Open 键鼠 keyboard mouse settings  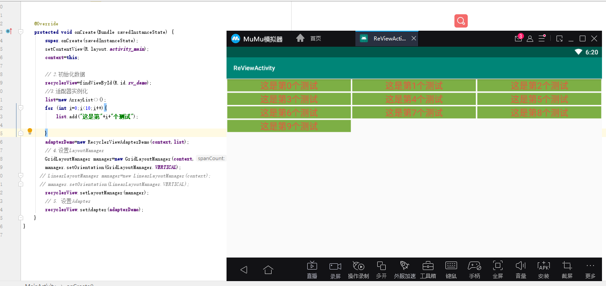(451, 270)
